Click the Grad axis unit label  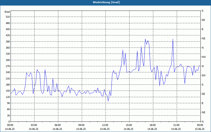point(7,12)
